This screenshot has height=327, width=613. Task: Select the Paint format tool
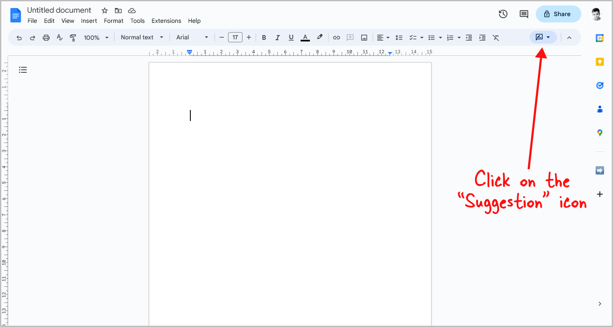[x=73, y=37]
